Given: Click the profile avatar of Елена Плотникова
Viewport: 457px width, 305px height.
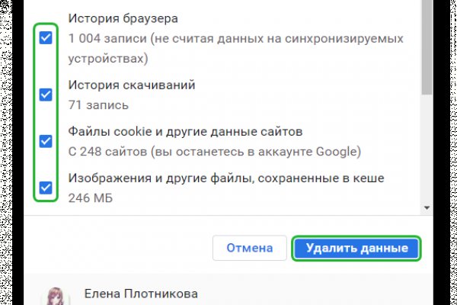Looking at the screenshot, I should click(x=54, y=297).
